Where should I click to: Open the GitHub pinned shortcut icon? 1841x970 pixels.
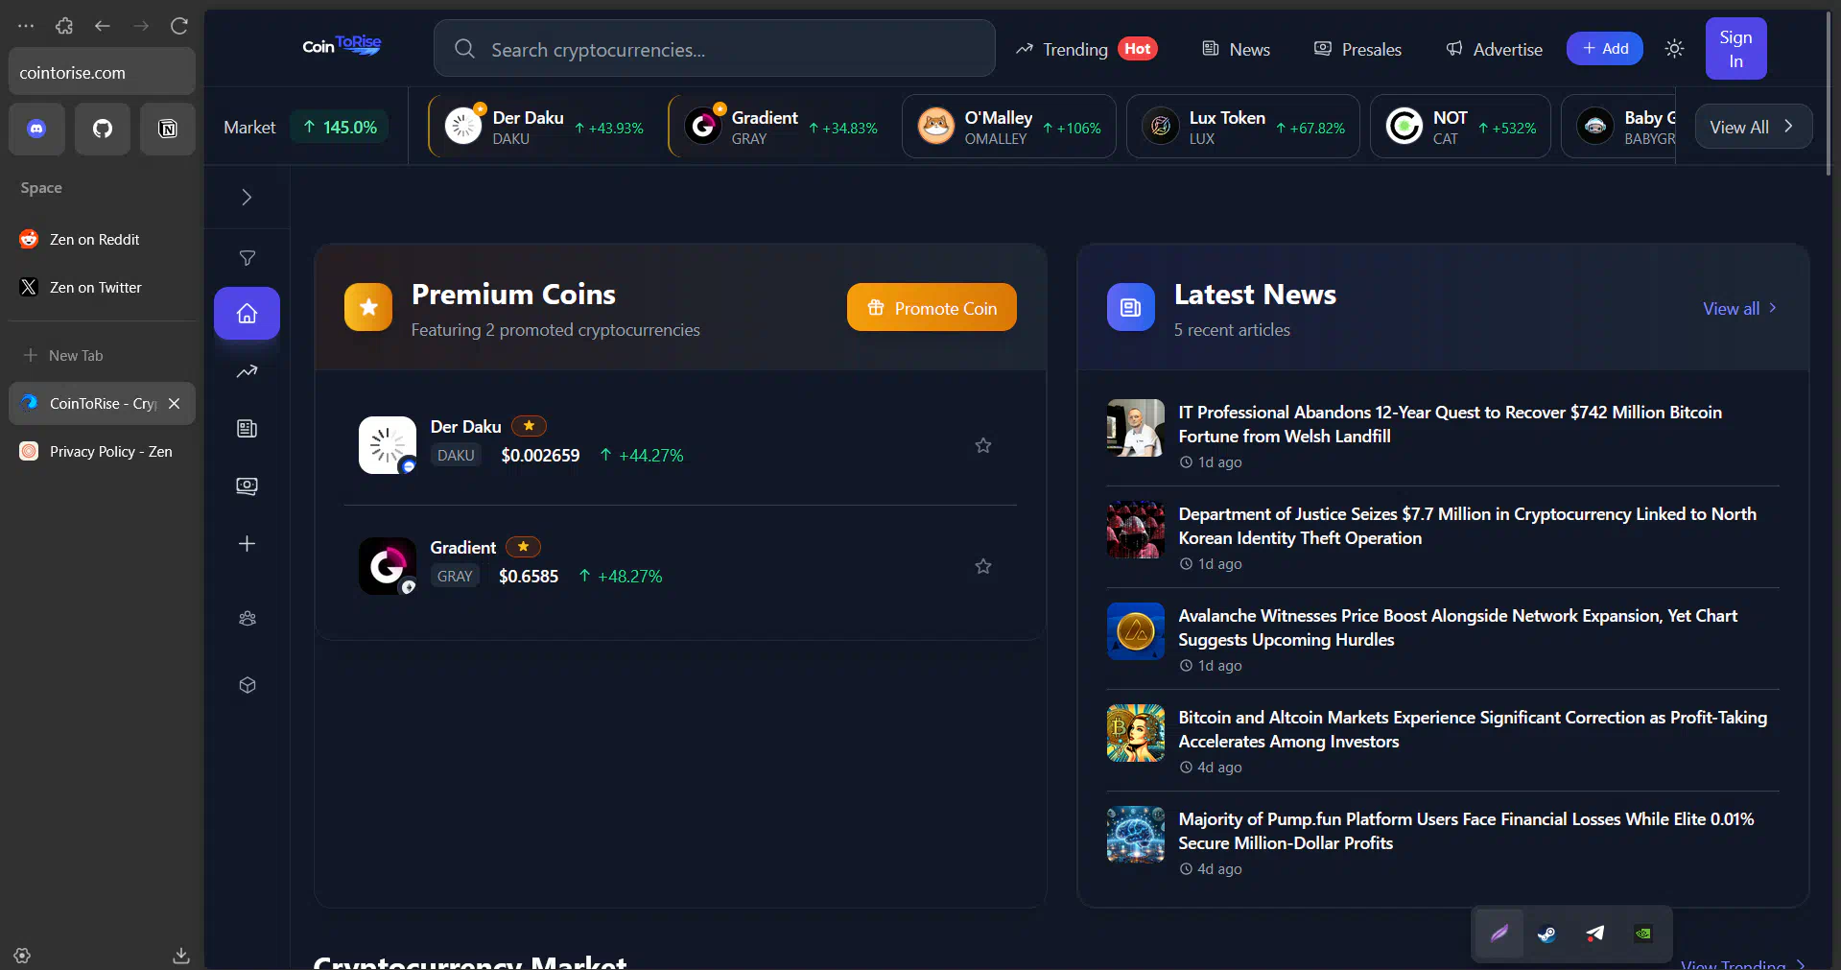pos(103,129)
